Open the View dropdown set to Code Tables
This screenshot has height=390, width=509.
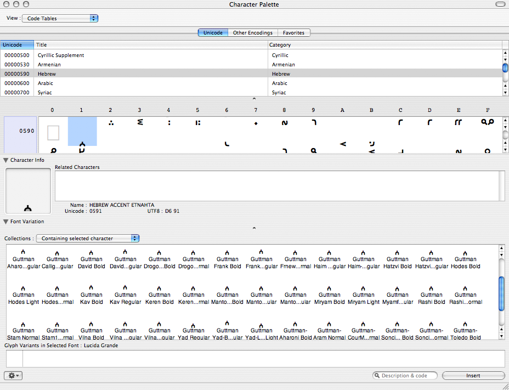[60, 18]
